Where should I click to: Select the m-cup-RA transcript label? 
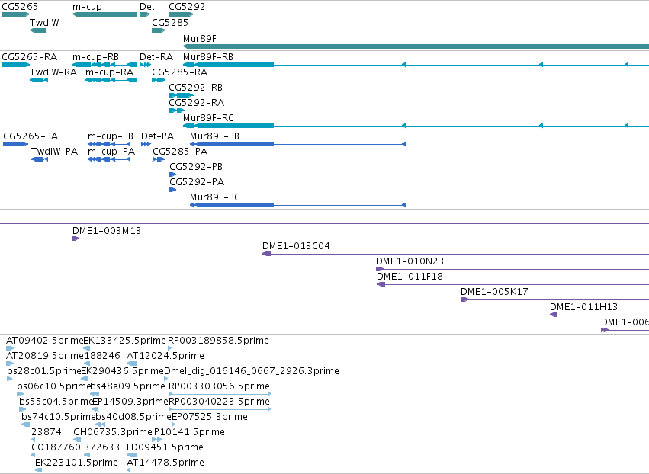(x=110, y=72)
